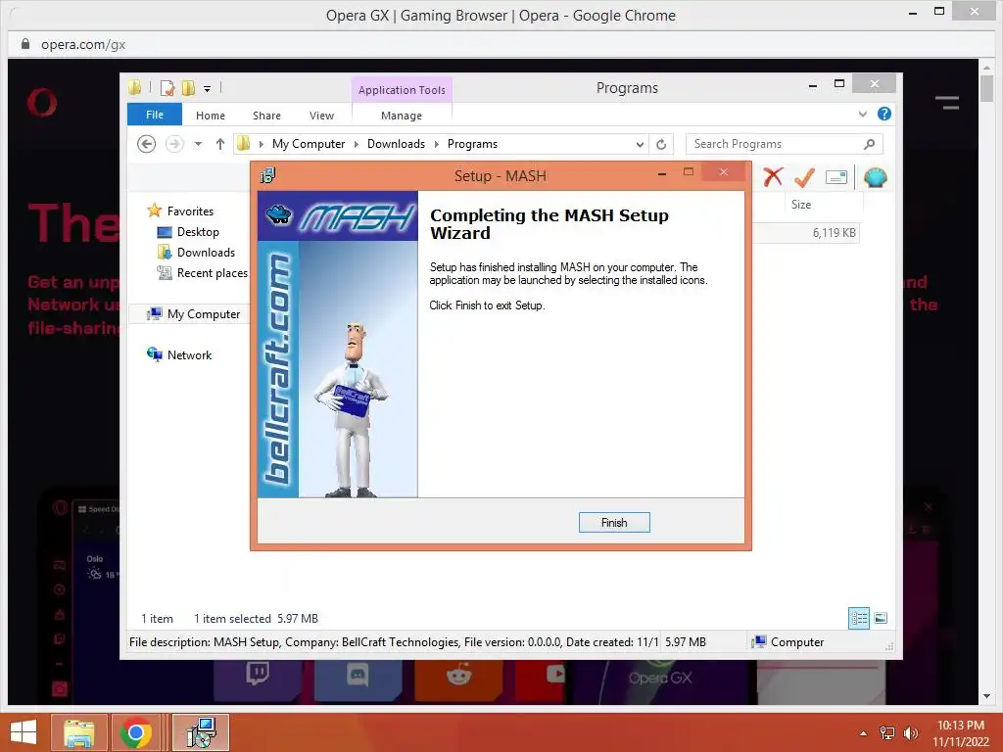Show hidden system tray icons arrow
The width and height of the screenshot is (1003, 752).
[864, 733]
